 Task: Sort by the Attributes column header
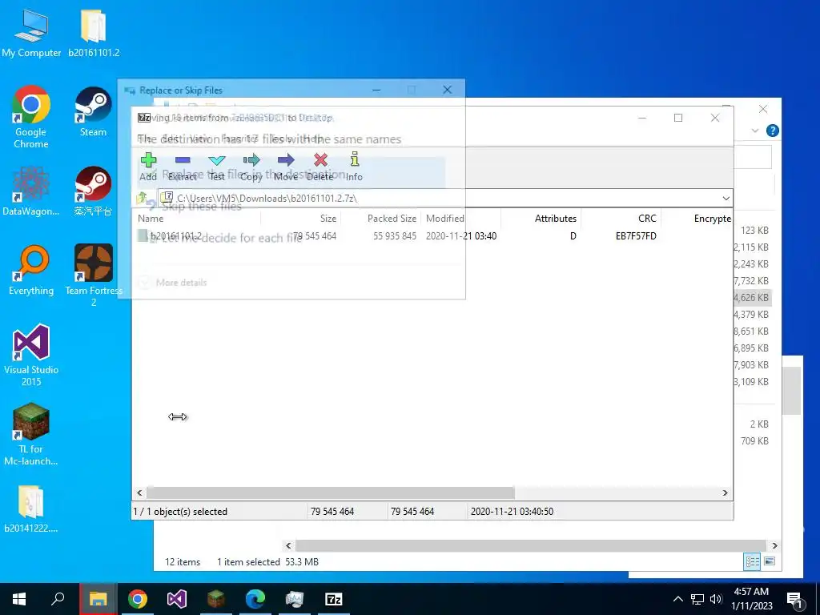tap(556, 219)
